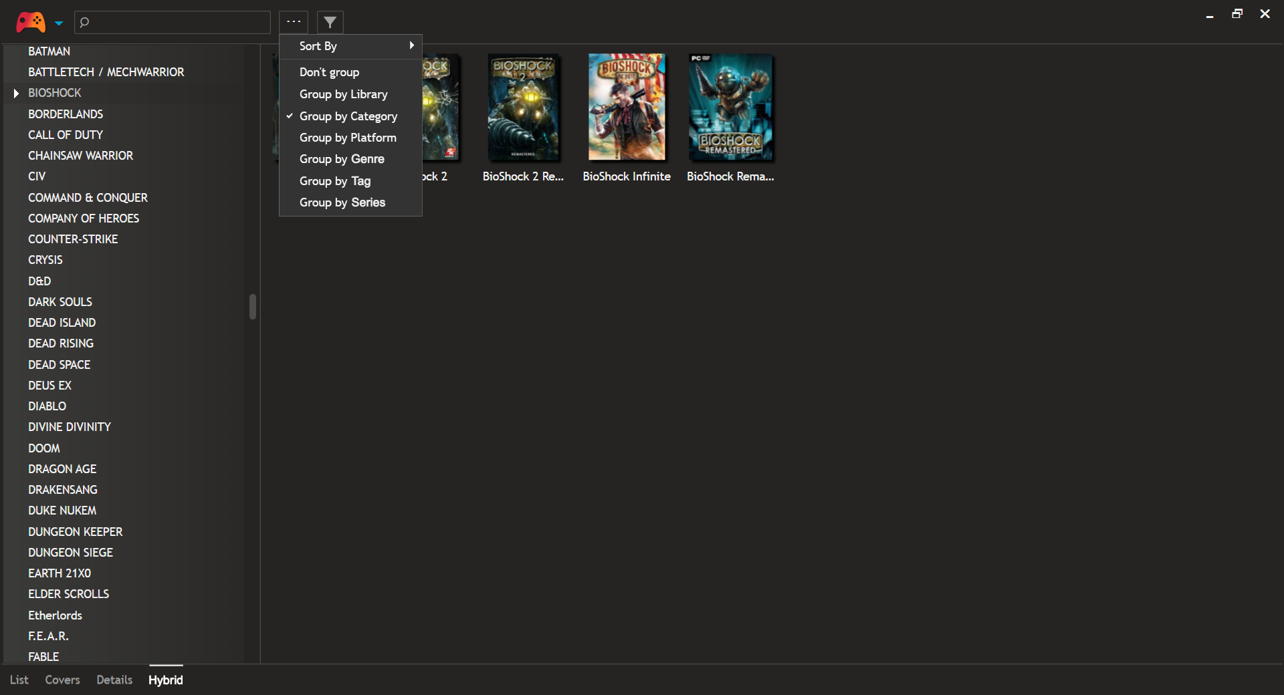The height and width of the screenshot is (695, 1284).
Task: Close the Playnite window
Action: click(x=1265, y=14)
